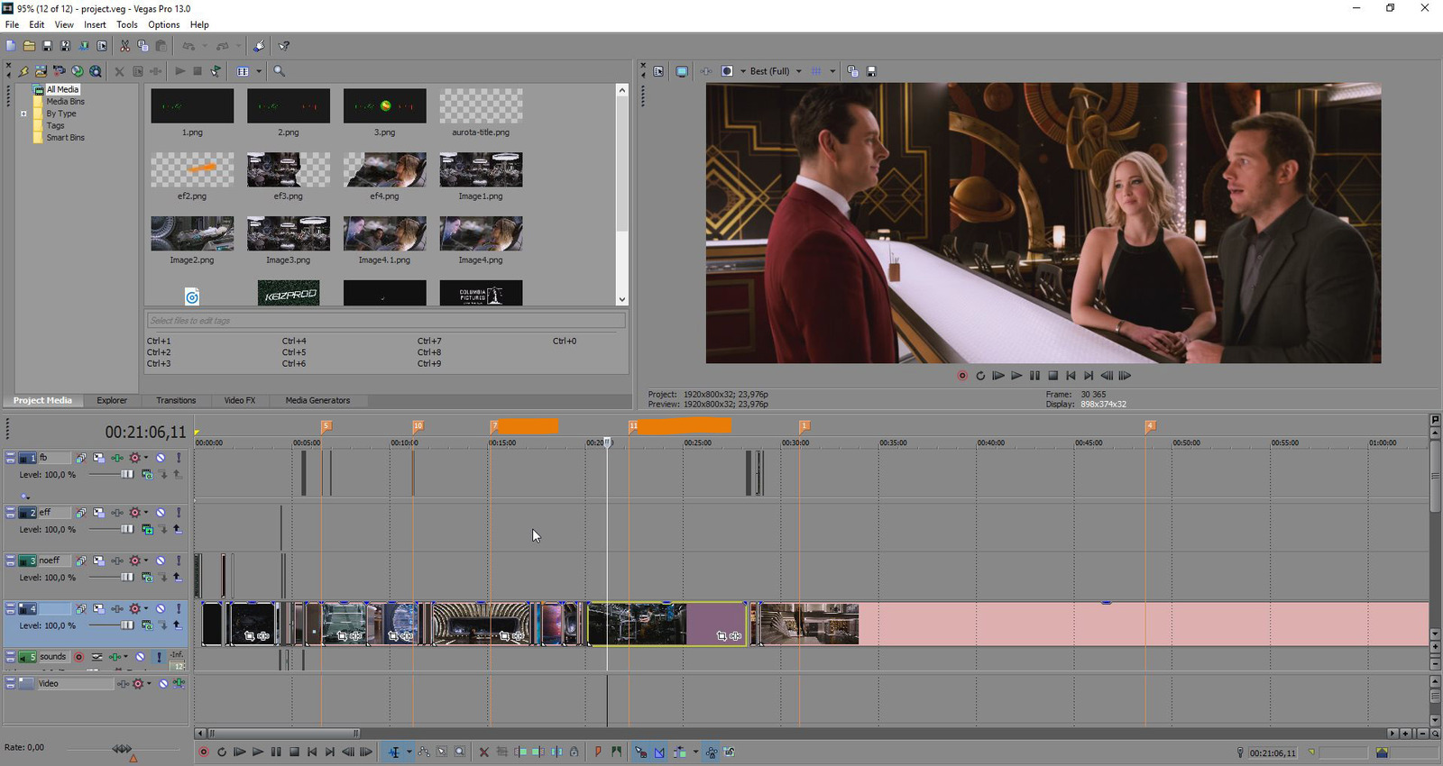Open preview quality Best (Full) dropdown
The width and height of the screenshot is (1443, 766).
click(798, 71)
